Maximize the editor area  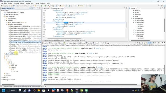pyautogui.click(x=127, y=8)
